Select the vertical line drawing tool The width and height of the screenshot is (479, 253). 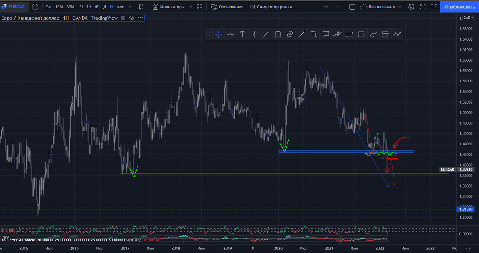click(254, 34)
